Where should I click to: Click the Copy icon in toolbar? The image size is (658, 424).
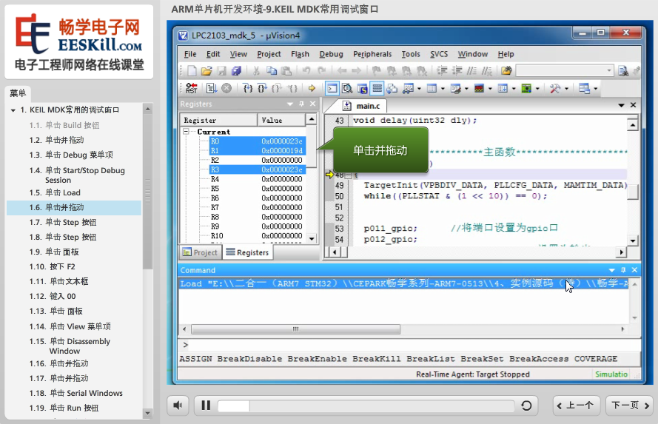tap(272, 71)
